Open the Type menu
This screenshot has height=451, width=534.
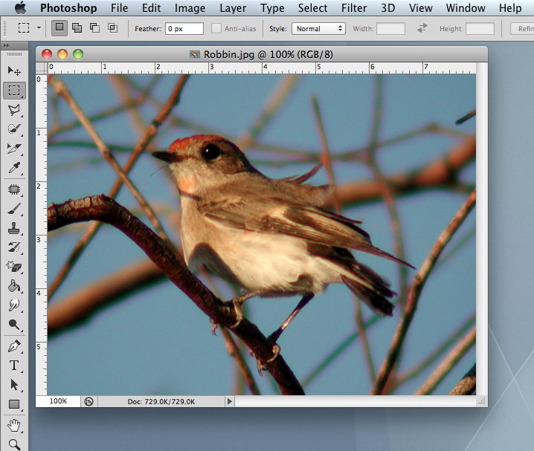272,8
